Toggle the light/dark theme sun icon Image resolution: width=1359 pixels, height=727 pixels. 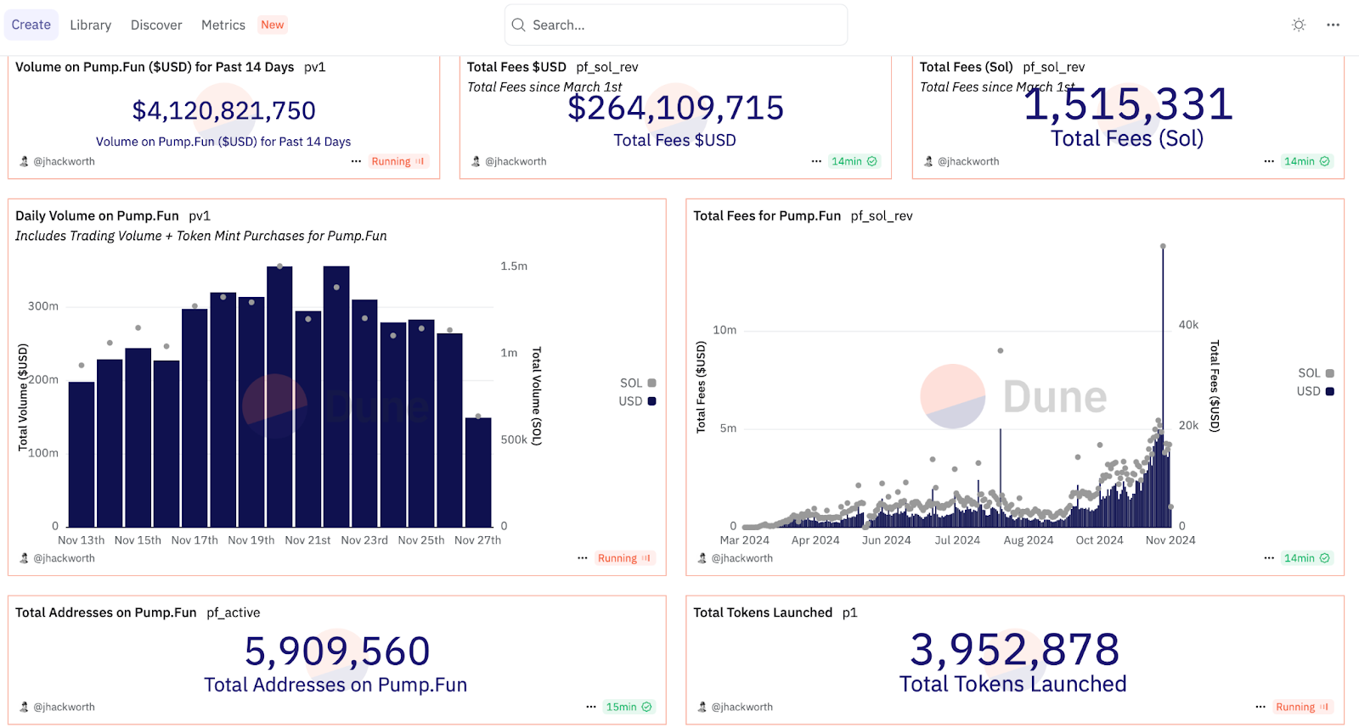click(x=1298, y=25)
